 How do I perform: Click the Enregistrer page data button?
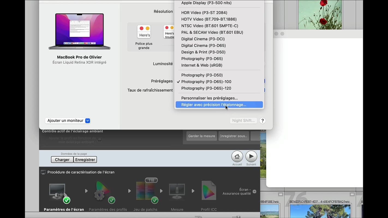coord(85,160)
